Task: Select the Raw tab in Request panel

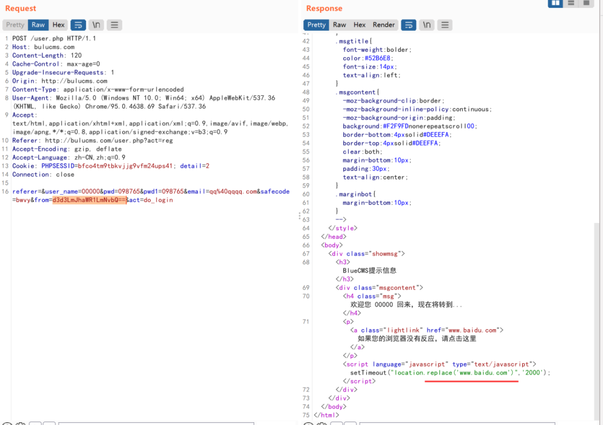Action: pos(38,25)
